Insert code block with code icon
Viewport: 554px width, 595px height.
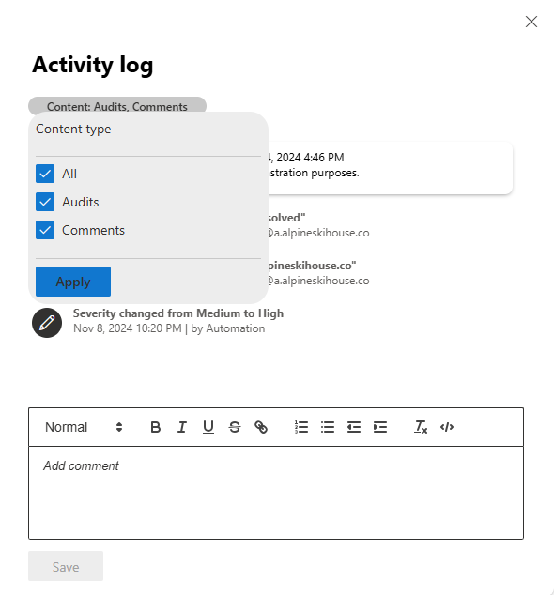click(447, 427)
